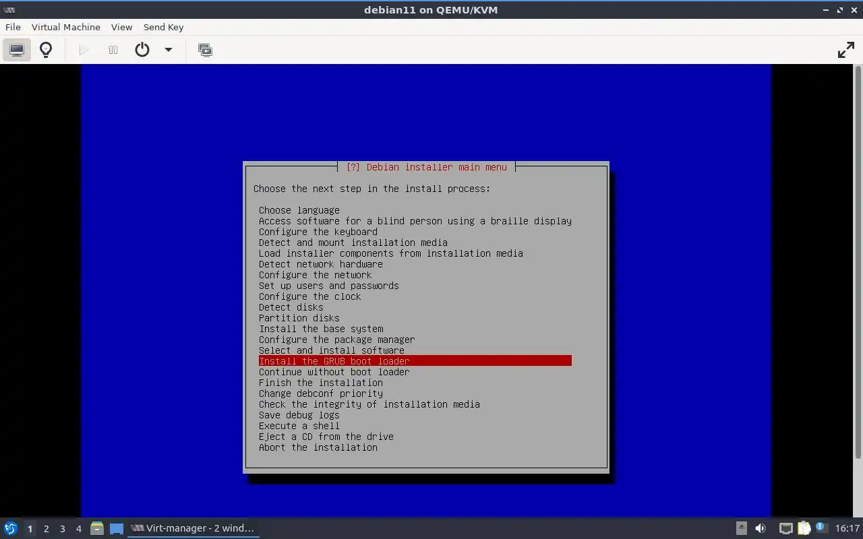
Task: Activate the Virt-manager taskbar button
Action: click(194, 528)
